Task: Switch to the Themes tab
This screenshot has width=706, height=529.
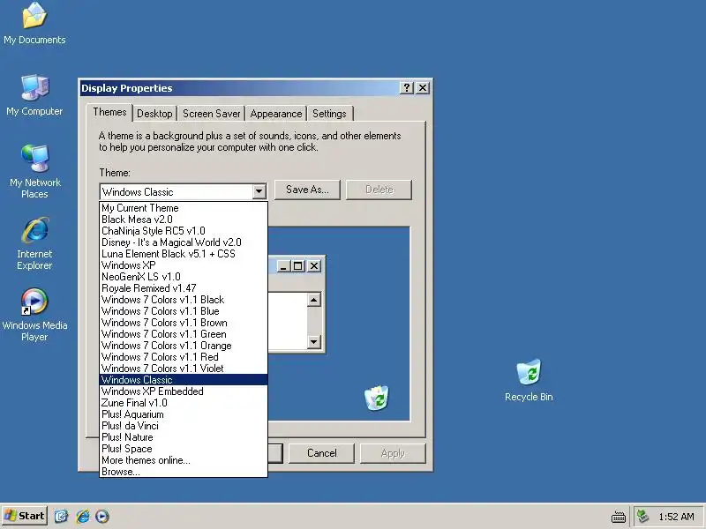Action: 109,112
